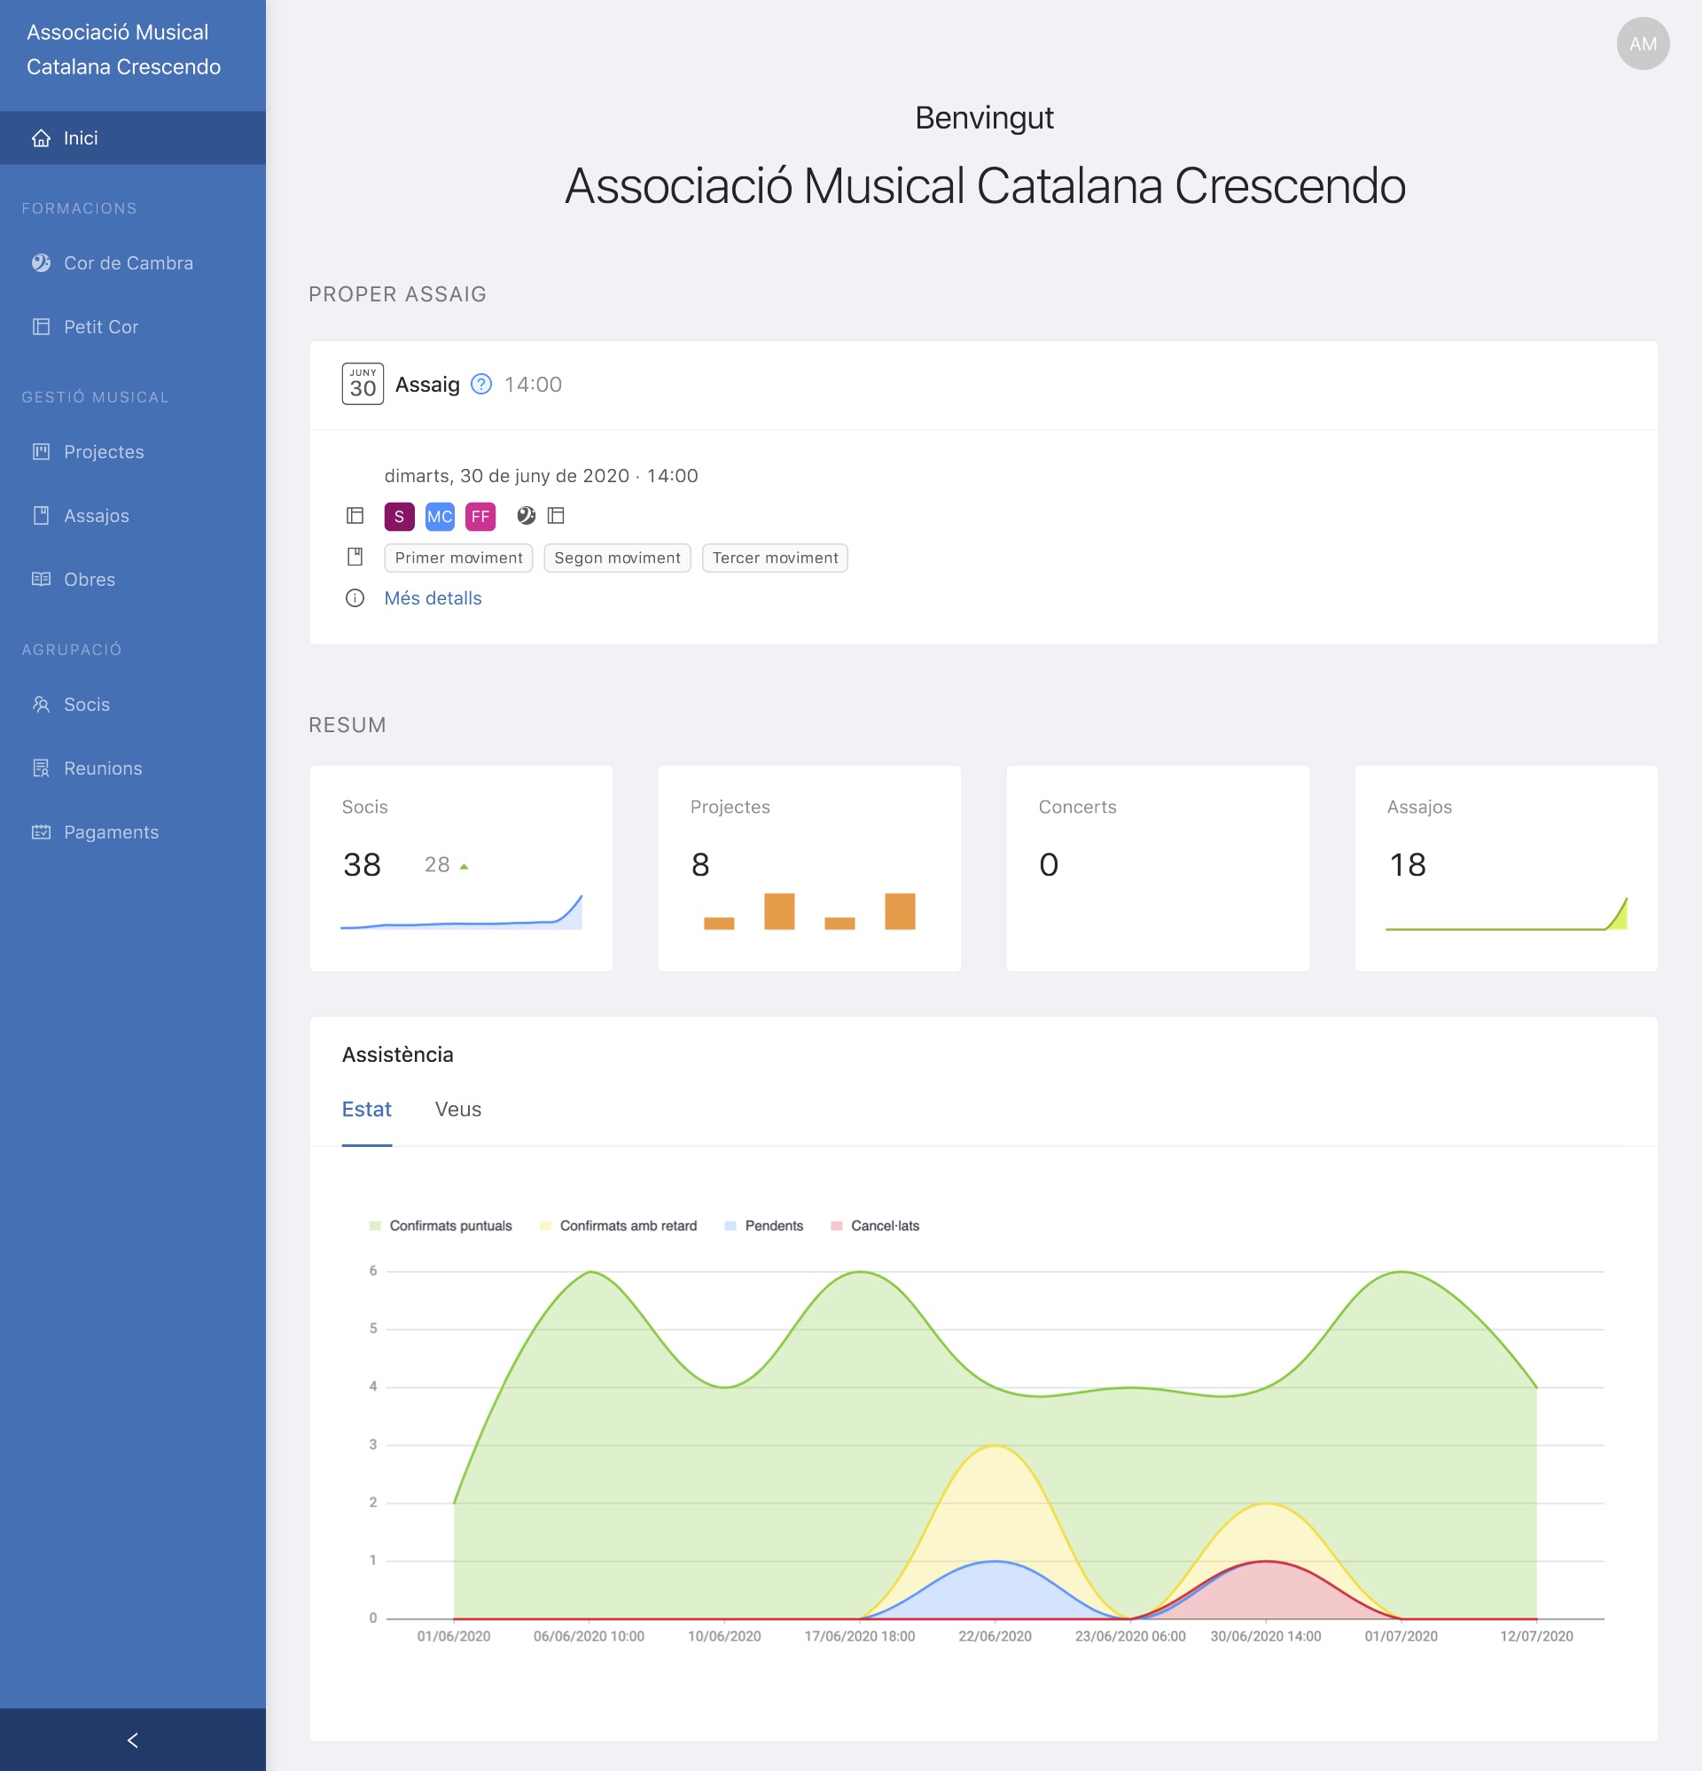
Task: Open the AM user avatar menu
Action: [x=1643, y=43]
